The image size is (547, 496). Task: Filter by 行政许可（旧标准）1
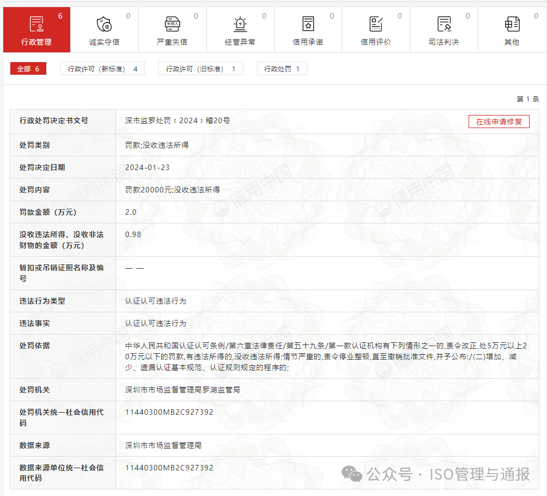pyautogui.click(x=201, y=69)
